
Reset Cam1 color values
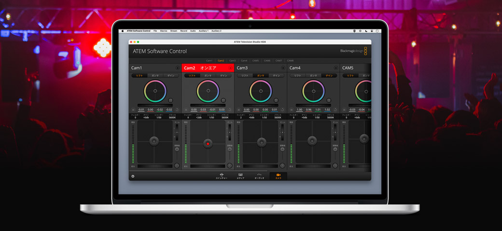click(x=176, y=110)
